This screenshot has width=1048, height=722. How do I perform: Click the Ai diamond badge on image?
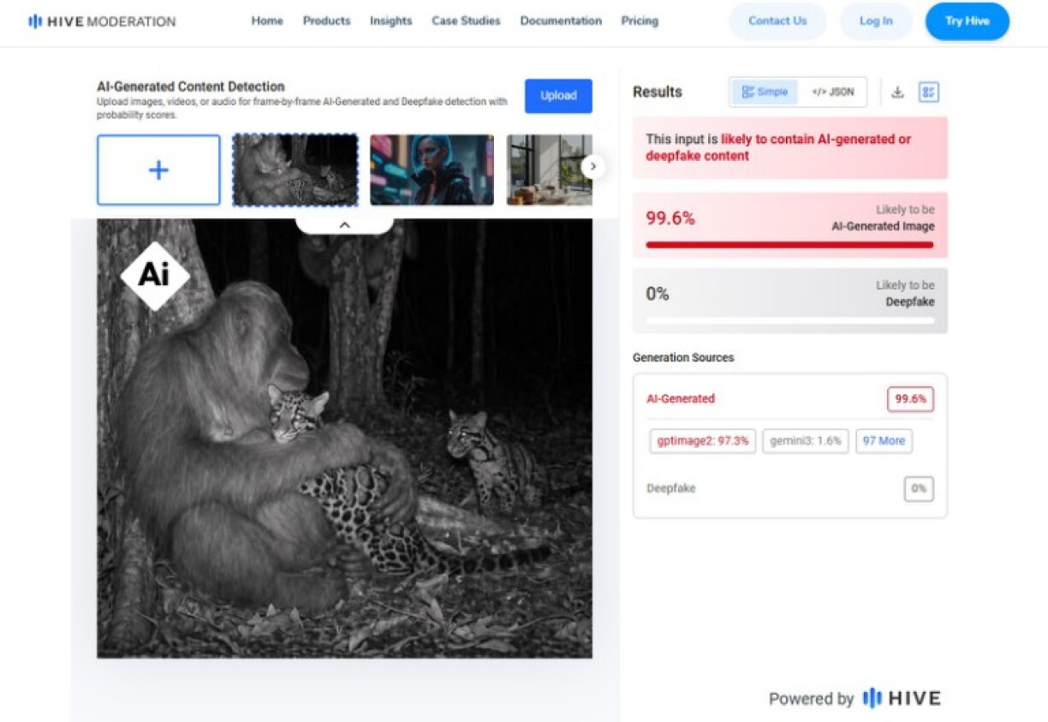coord(154,275)
